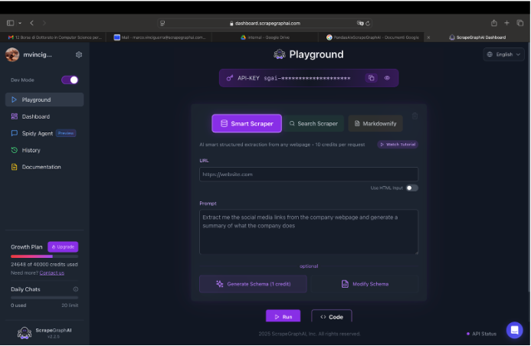Click the Daily Chats info icon
The image size is (531, 346).
click(76, 289)
